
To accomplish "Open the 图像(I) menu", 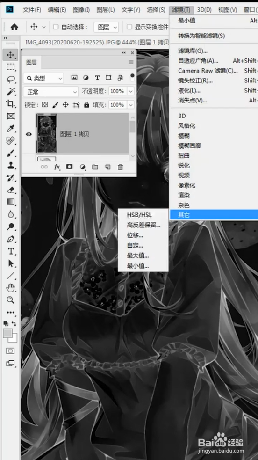I will point(81,10).
